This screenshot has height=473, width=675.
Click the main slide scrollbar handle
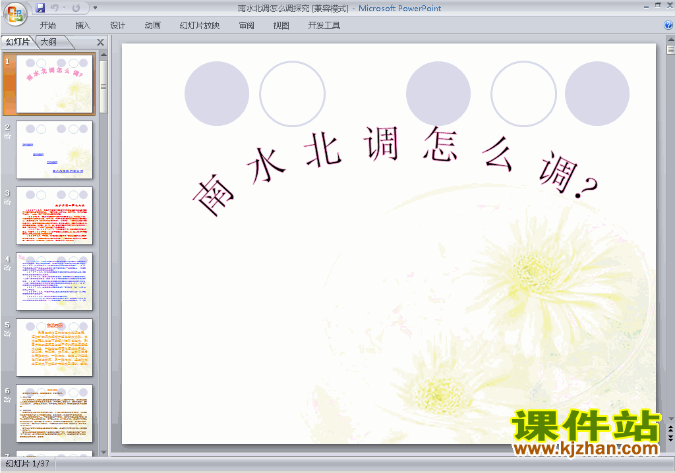point(670,49)
